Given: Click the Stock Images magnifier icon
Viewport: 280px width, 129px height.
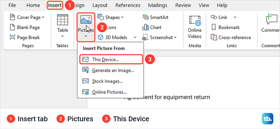Looking at the screenshot, I should (x=85, y=81).
